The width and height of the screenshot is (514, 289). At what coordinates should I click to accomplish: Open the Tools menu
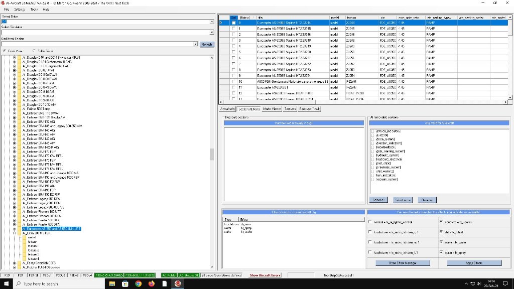34,10
